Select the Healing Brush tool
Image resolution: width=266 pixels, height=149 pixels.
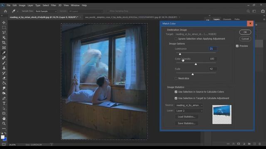pyautogui.click(x=4, y=58)
